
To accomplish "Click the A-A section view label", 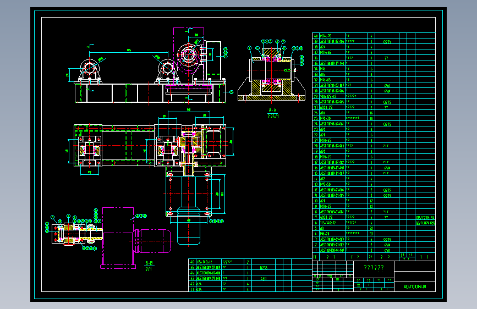I will coord(272,111).
